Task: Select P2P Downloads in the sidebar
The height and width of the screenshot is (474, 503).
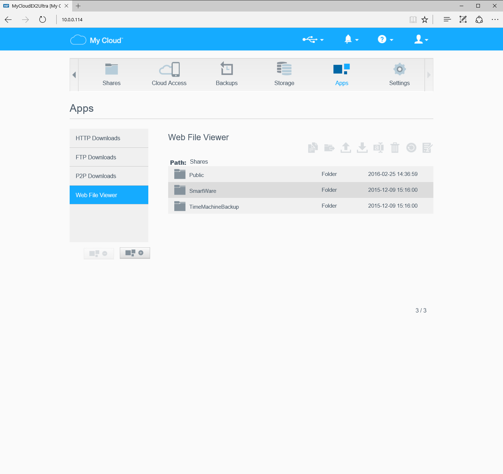Action: pos(96,176)
